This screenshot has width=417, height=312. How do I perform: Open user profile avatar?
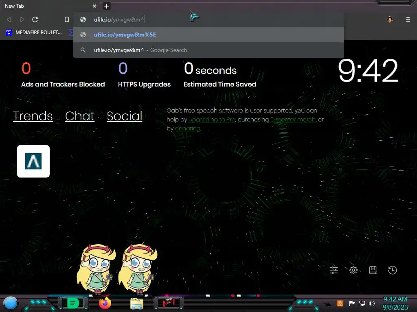coord(390,19)
